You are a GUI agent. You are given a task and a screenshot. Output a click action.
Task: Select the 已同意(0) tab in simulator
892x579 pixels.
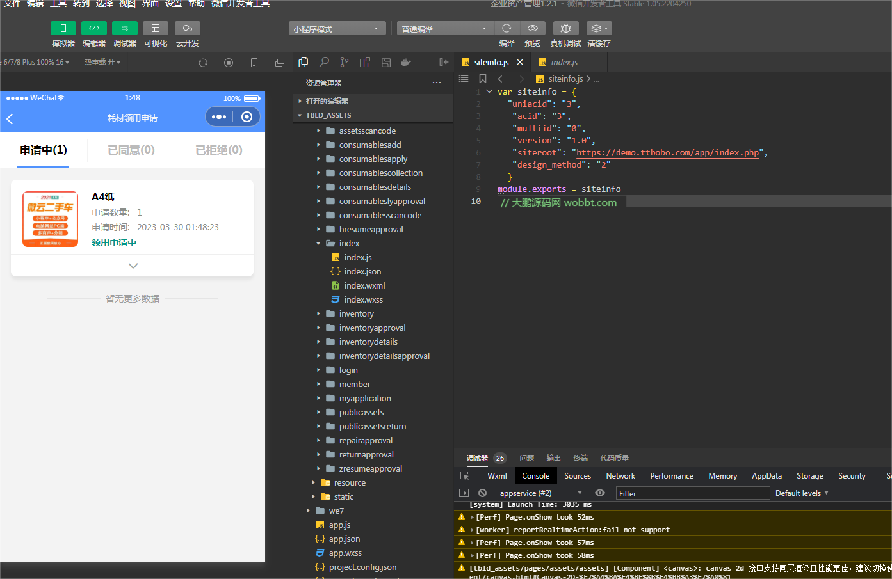pyautogui.click(x=131, y=150)
